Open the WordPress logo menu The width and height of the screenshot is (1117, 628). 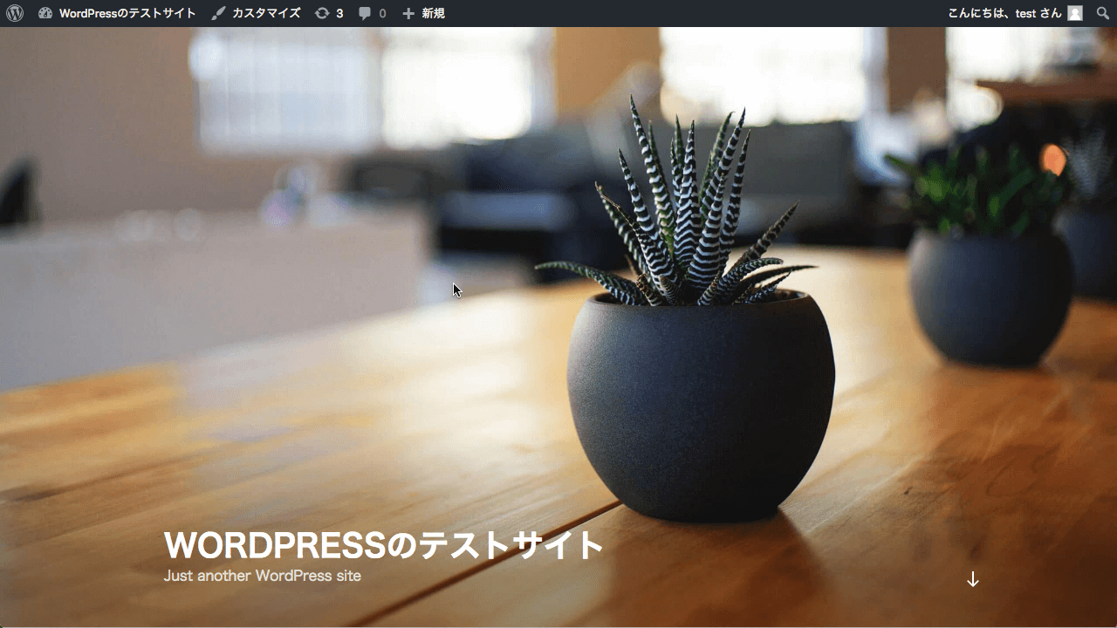pyautogui.click(x=15, y=13)
